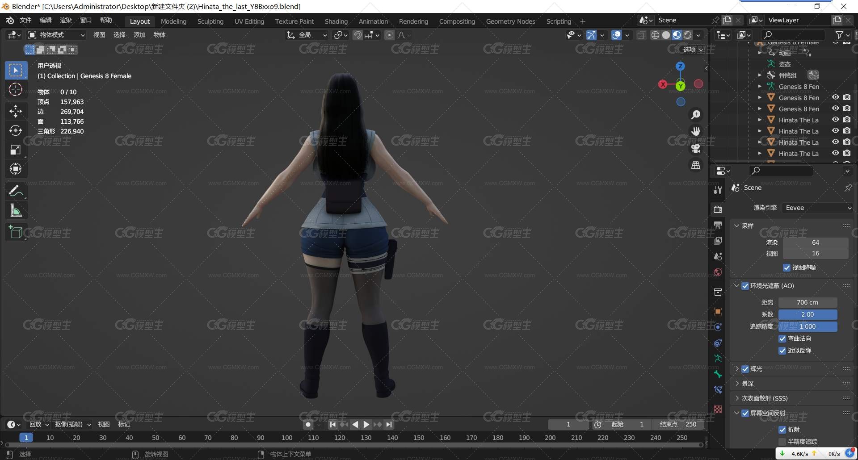Open the Render properties tab icon
This screenshot has width=858, height=460.
[718, 209]
